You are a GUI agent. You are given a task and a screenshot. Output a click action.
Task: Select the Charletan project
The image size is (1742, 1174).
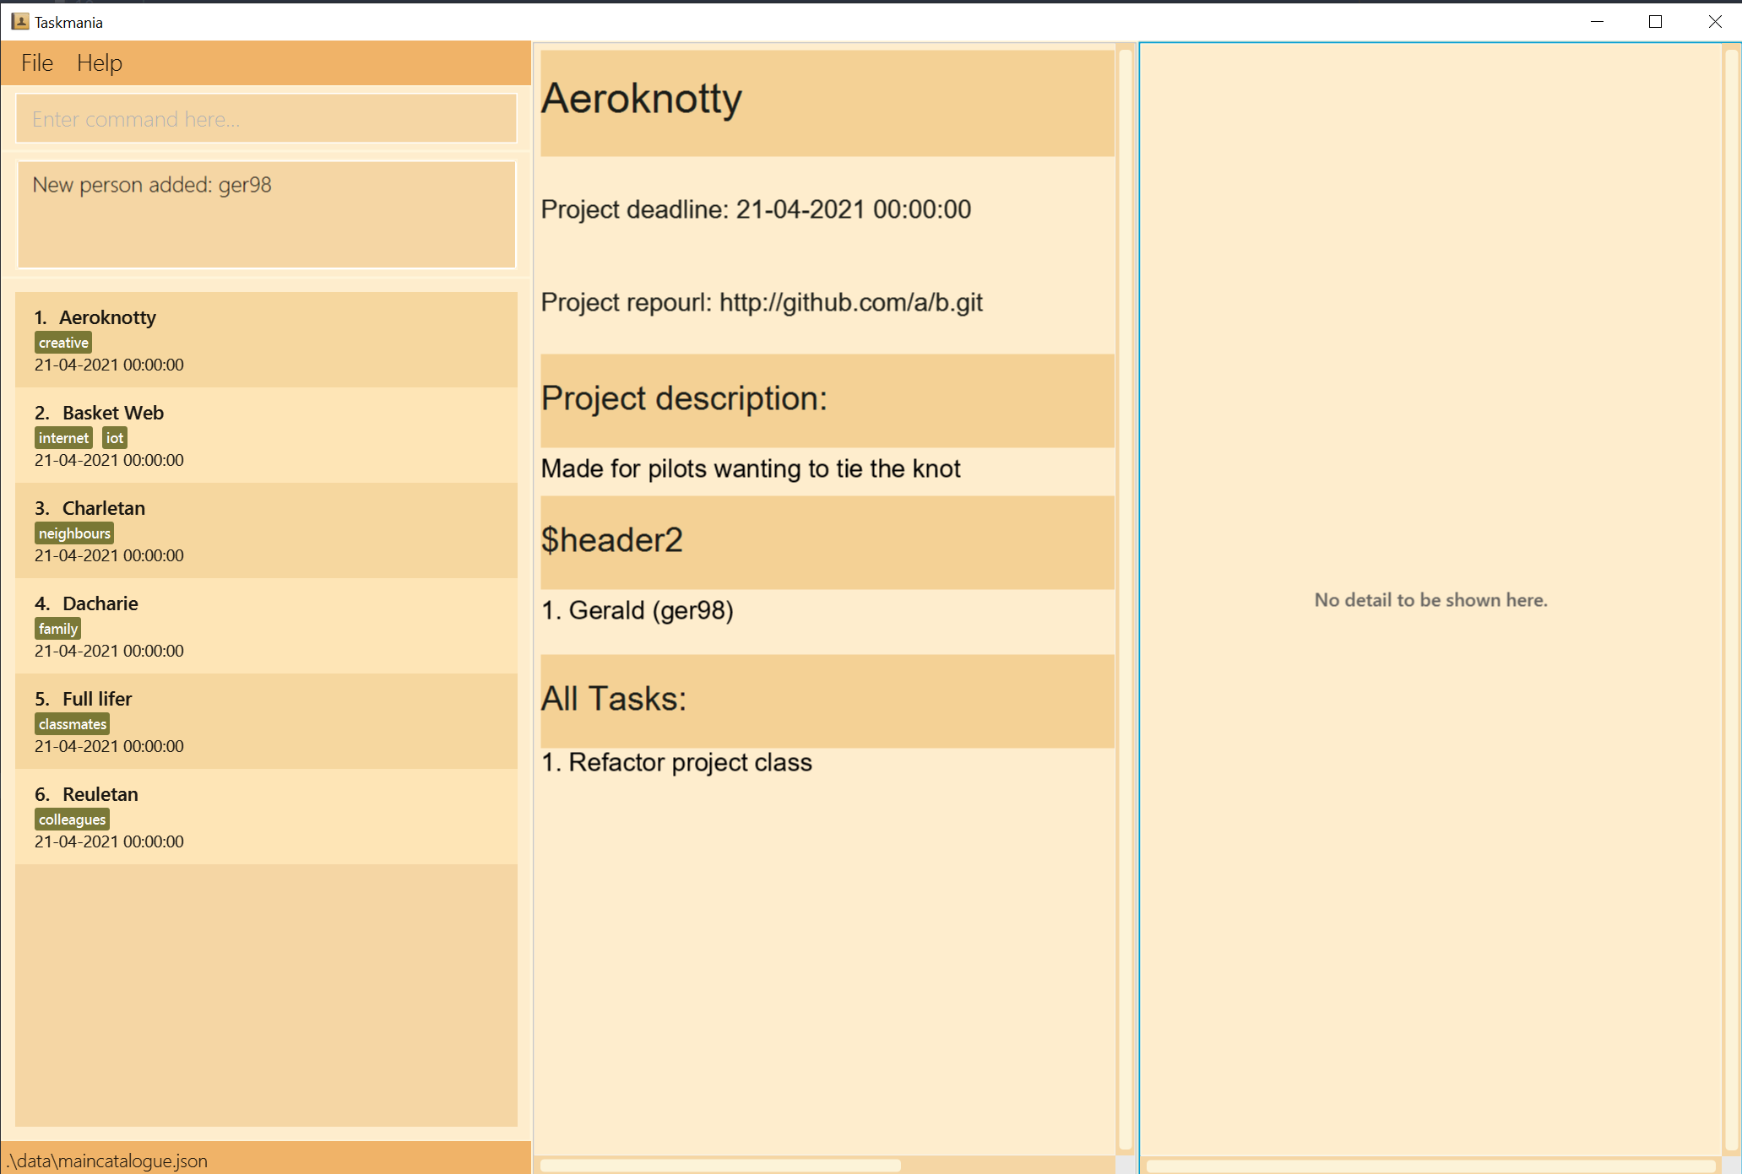(266, 531)
